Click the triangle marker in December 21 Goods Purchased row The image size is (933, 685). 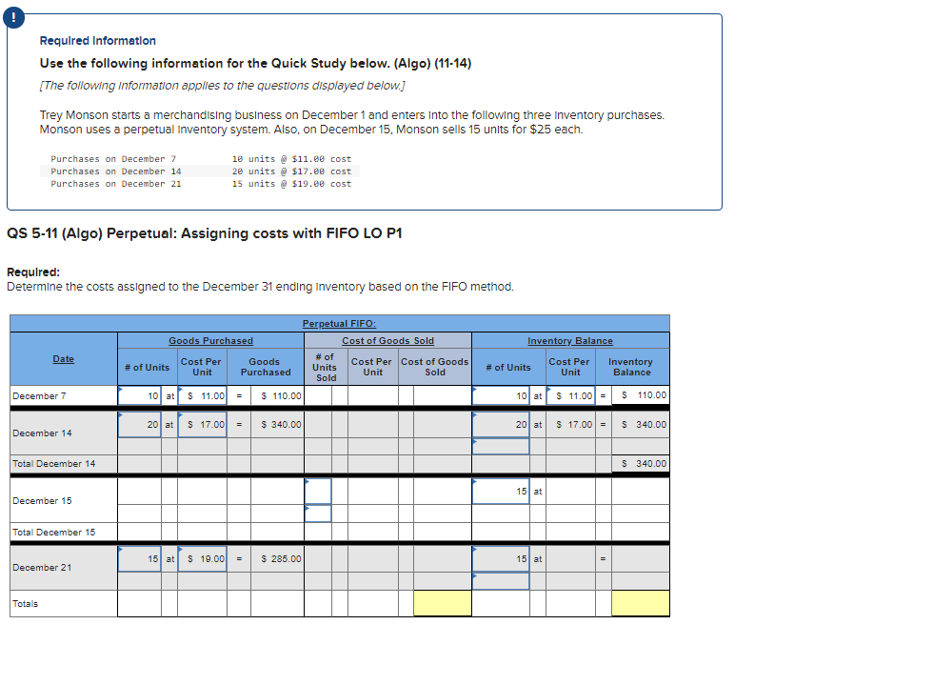coord(121,547)
